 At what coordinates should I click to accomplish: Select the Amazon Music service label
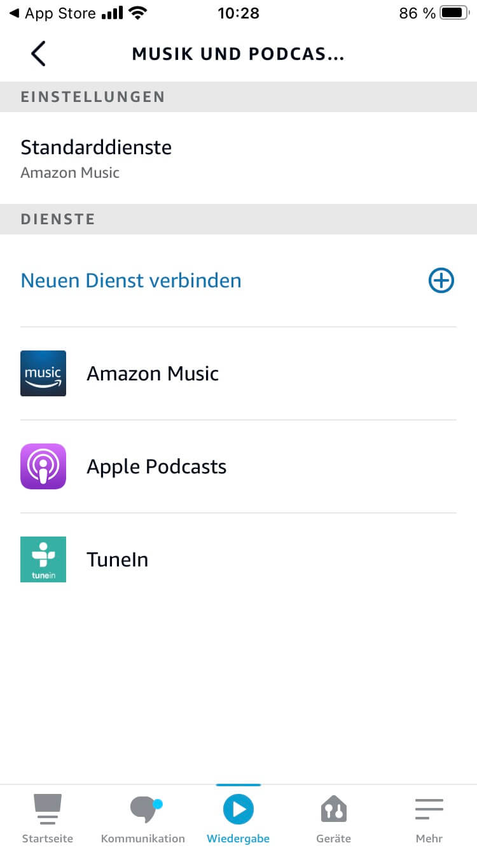[x=153, y=373]
